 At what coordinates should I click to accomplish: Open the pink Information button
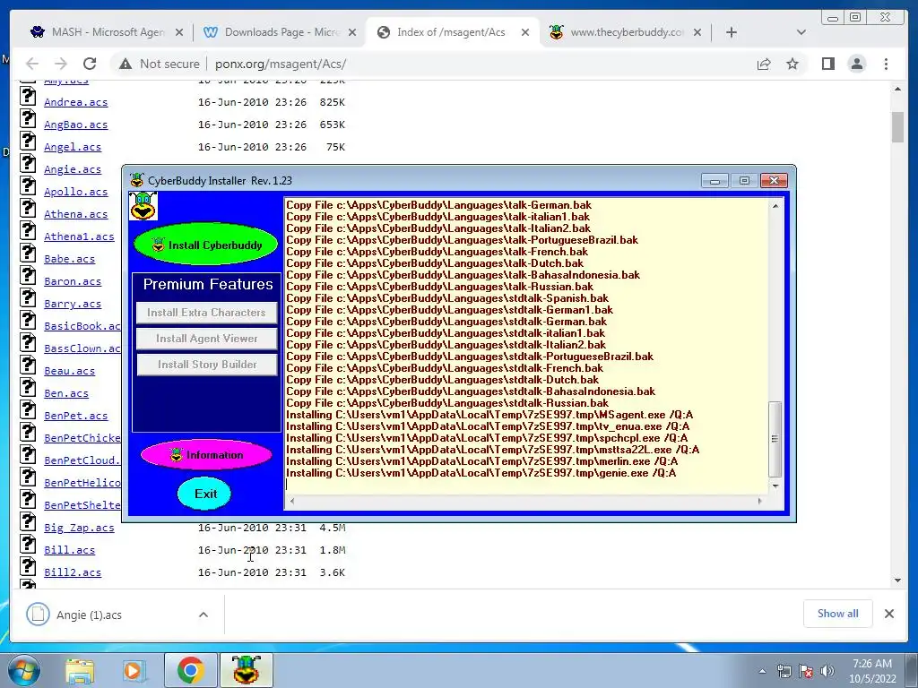tap(206, 454)
